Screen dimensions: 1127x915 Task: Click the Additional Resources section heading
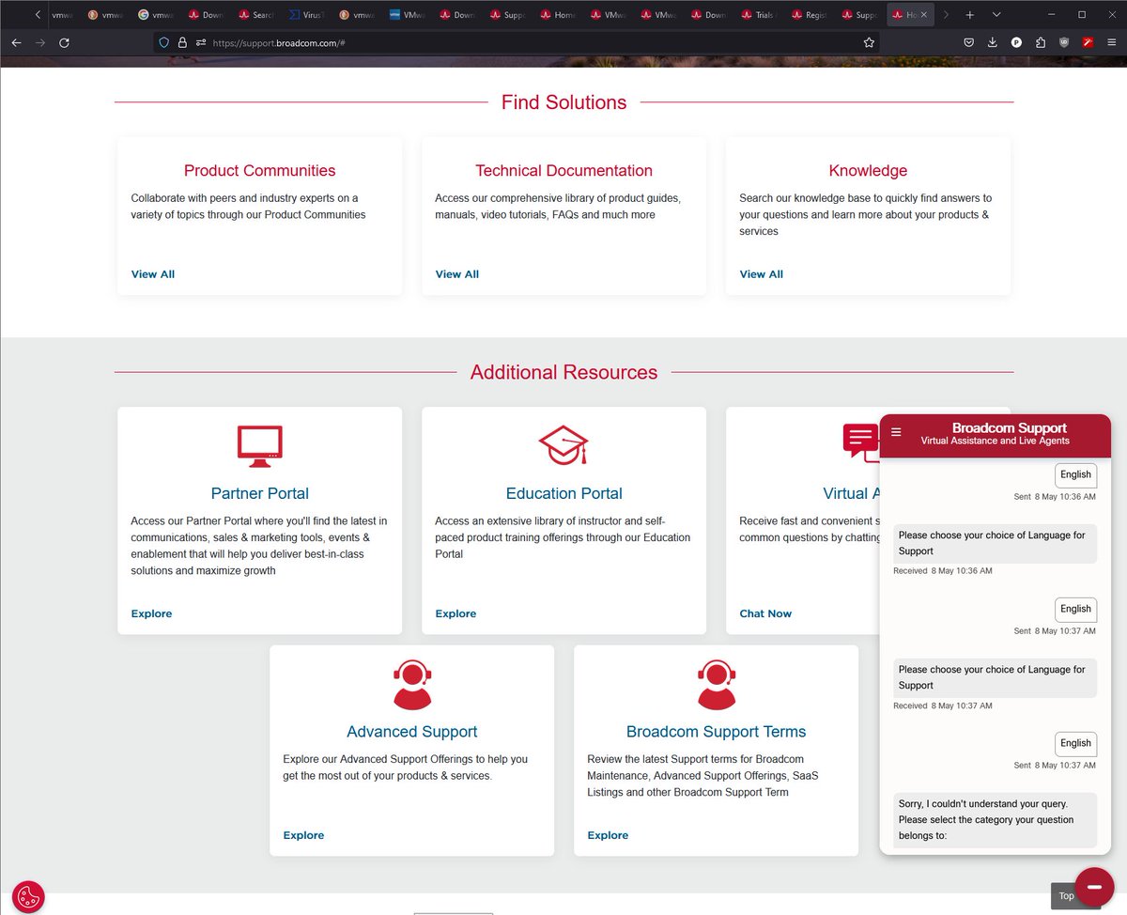(563, 372)
